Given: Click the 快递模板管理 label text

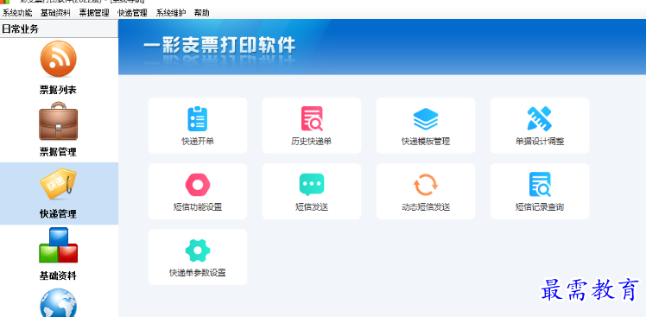Looking at the screenshot, I should [x=426, y=142].
